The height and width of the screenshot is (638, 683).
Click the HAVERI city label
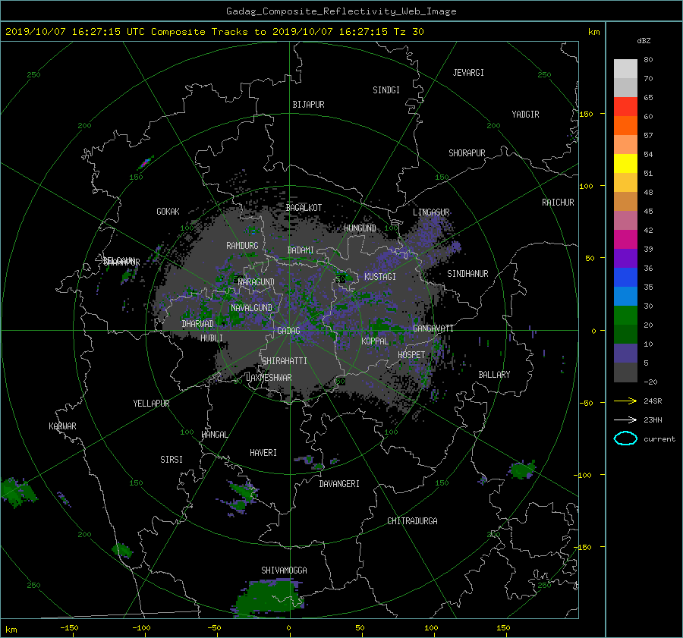[x=263, y=453]
